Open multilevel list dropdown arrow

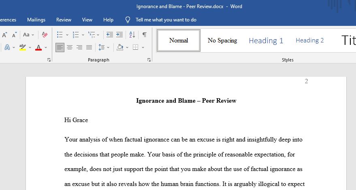[x=98, y=35]
